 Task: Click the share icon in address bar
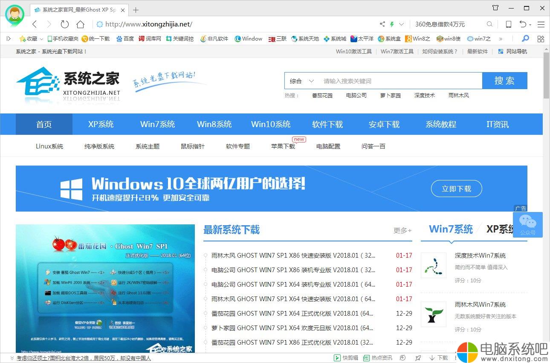click(382, 24)
